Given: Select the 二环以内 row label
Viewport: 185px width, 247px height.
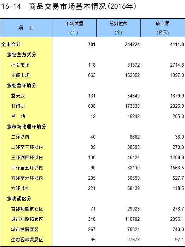Looking at the screenshot, I should point(20,137).
